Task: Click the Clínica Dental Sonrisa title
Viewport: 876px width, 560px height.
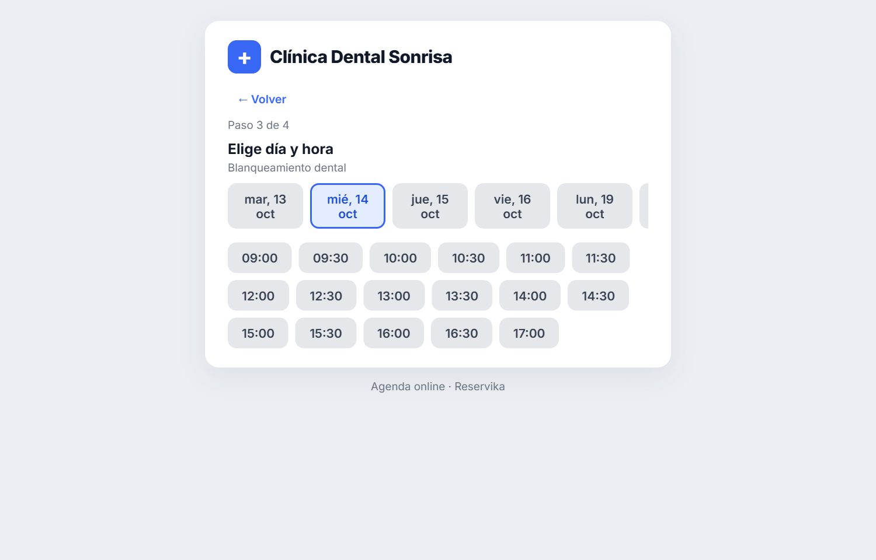Action: click(x=361, y=57)
